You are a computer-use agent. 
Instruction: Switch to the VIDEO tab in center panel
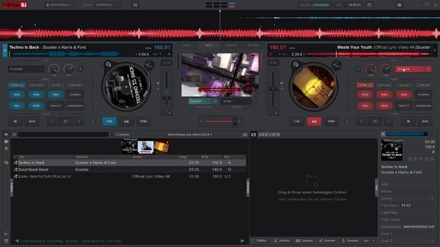click(209, 45)
